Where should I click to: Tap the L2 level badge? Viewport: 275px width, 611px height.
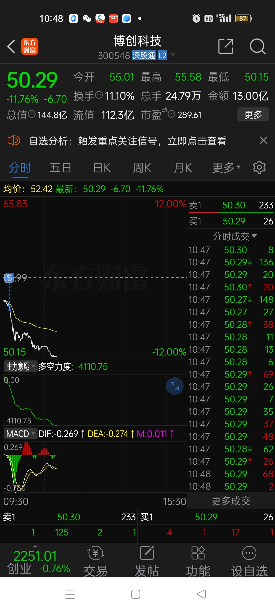click(x=162, y=55)
